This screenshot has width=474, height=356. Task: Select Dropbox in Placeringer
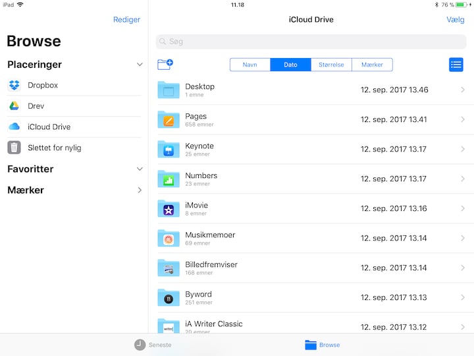43,85
